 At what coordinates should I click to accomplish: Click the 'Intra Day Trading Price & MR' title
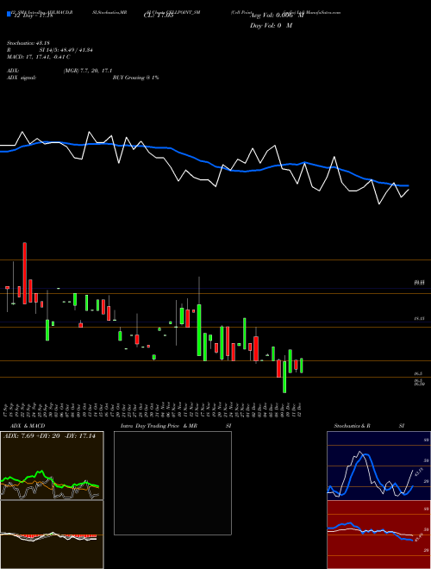click(x=159, y=426)
